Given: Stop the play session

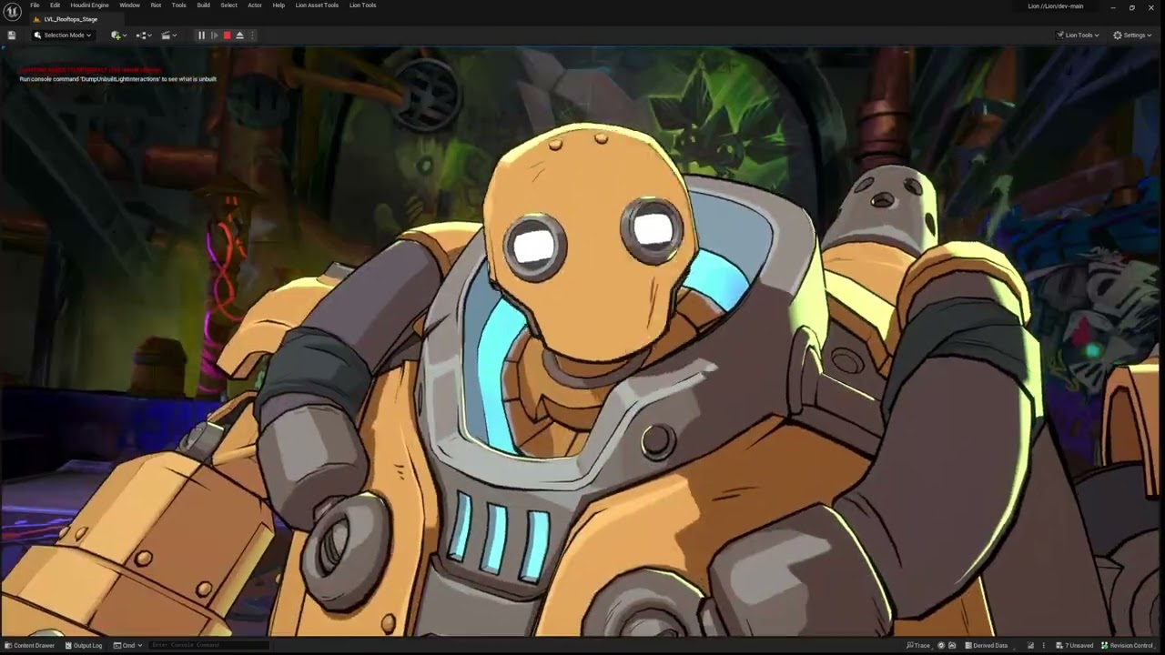Looking at the screenshot, I should [x=227, y=35].
